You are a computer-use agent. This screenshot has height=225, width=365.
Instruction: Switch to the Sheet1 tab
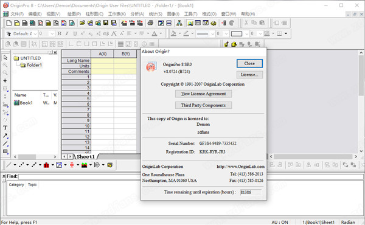pyautogui.click(x=85, y=157)
